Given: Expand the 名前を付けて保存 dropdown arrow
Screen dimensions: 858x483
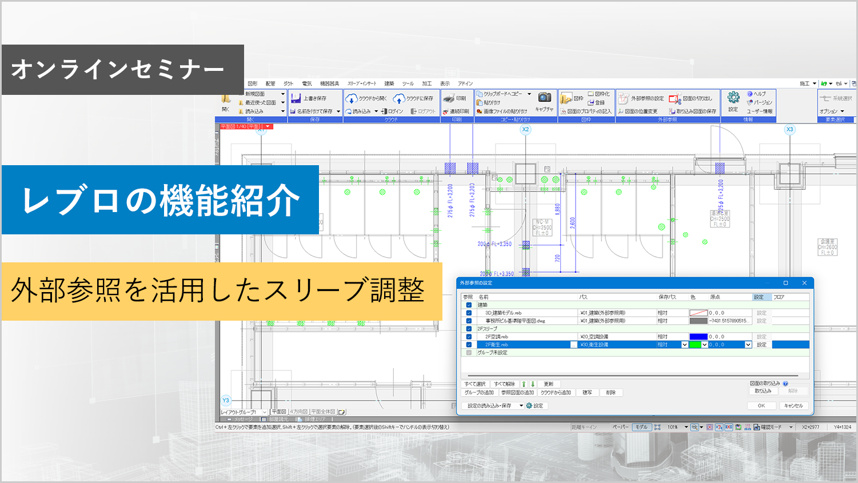Looking at the screenshot, I should click(338, 111).
